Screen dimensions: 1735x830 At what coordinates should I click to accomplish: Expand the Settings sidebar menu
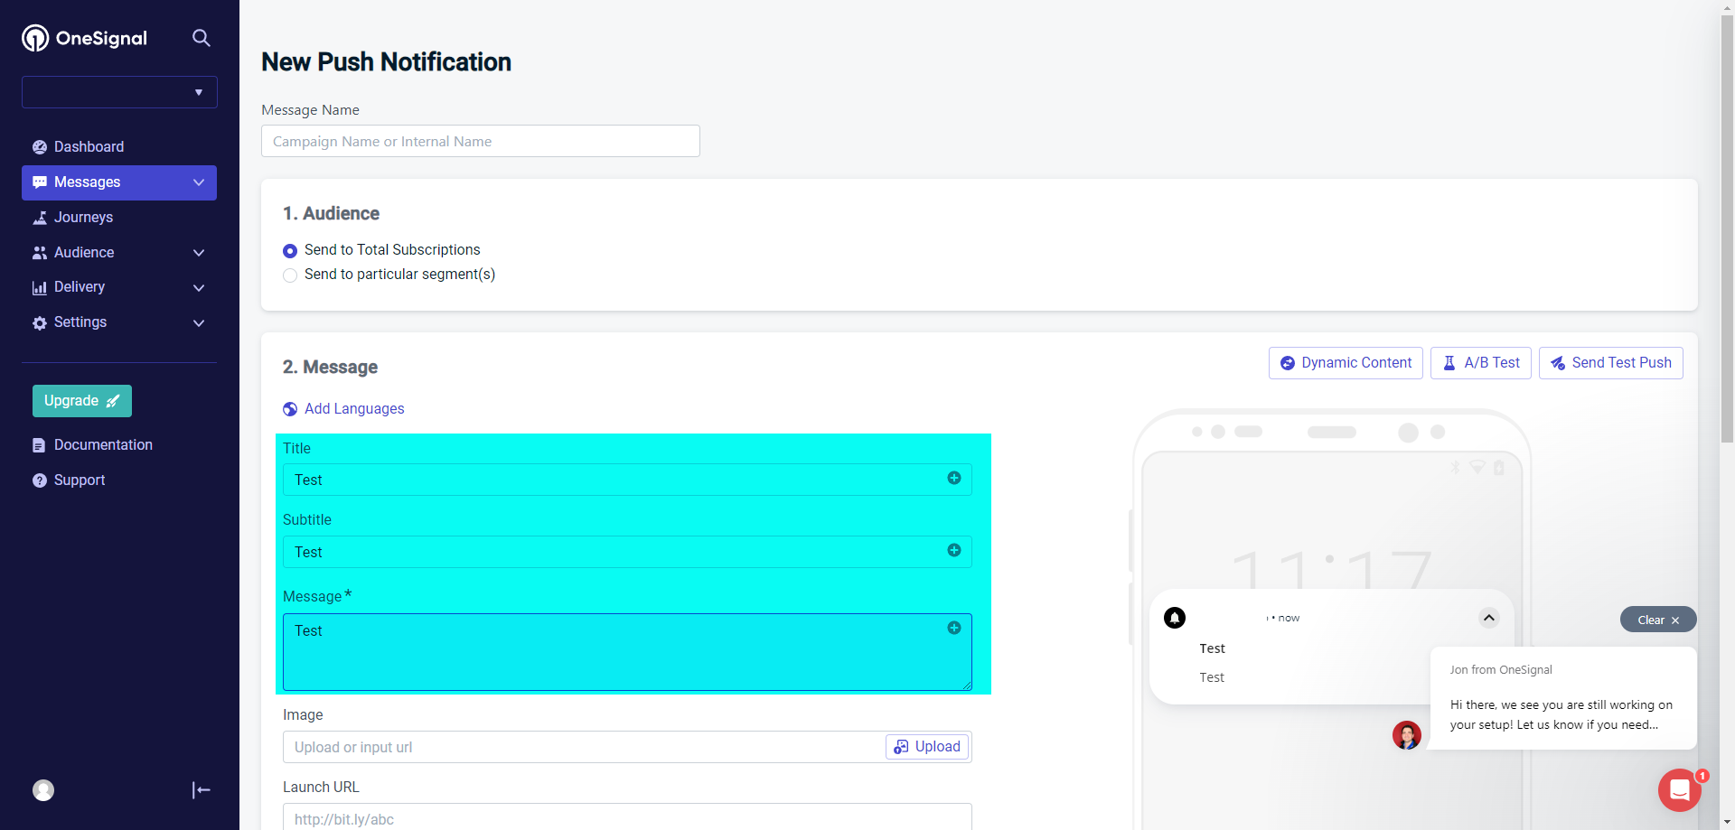click(119, 322)
